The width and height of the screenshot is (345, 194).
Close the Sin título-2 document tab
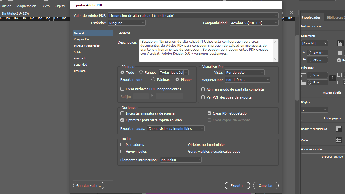[292, 13]
